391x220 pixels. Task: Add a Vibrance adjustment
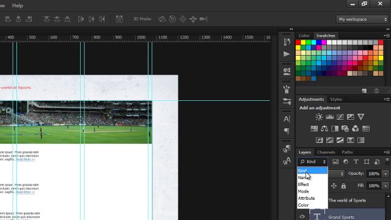360,117
